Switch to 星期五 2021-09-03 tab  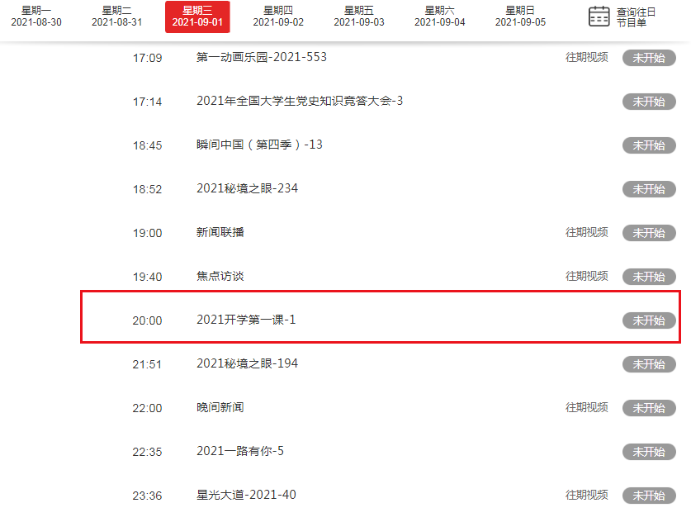pos(359,17)
